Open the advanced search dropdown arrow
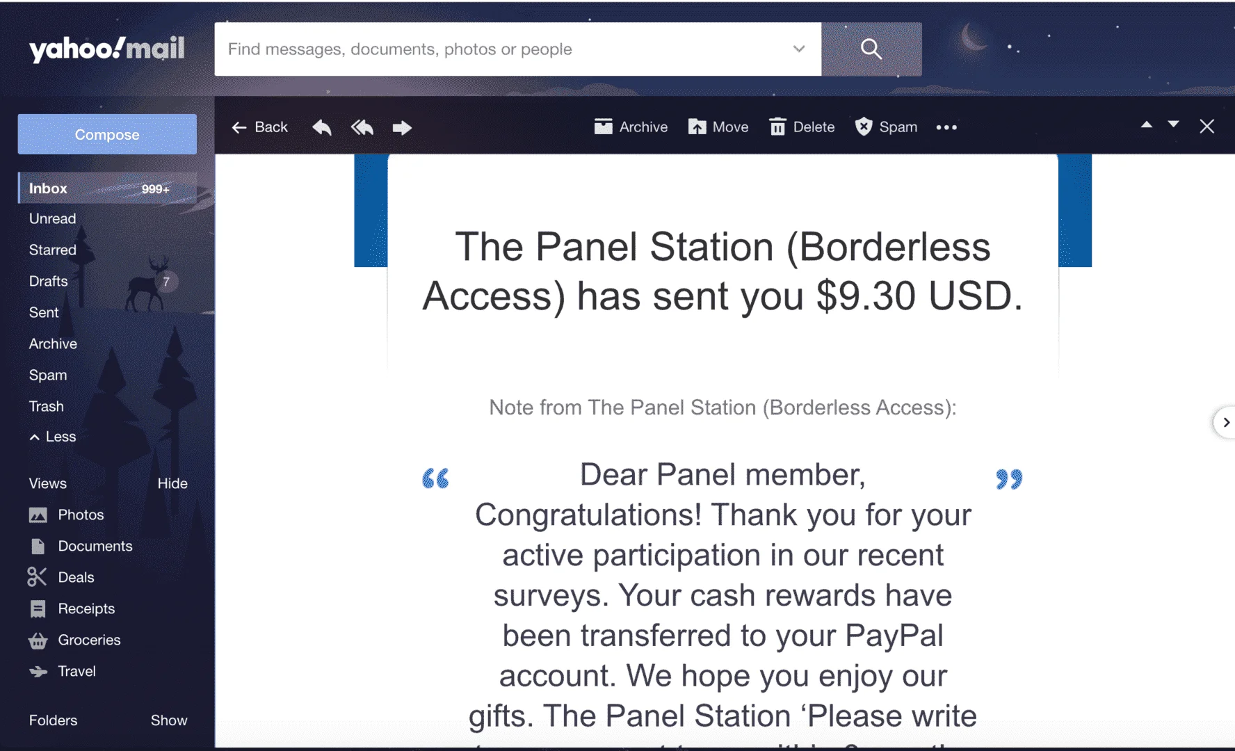This screenshot has height=751, width=1235. tap(799, 49)
